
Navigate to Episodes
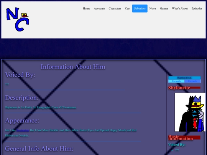pos(197,8)
